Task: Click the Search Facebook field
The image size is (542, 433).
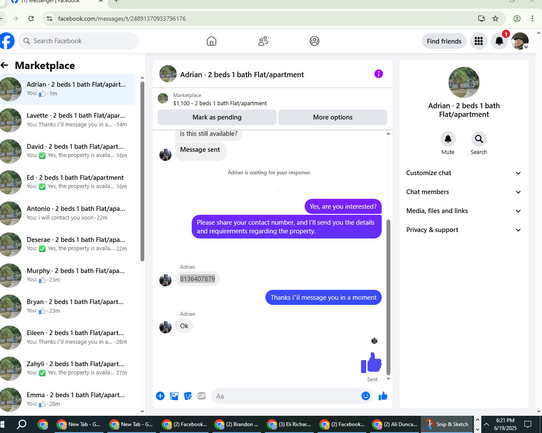Action: click(78, 41)
